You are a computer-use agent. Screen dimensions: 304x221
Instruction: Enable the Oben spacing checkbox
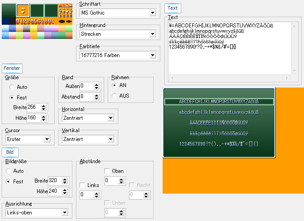click(x=107, y=171)
